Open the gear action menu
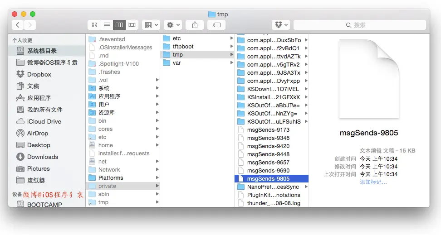441x235 pixels. coord(173,25)
